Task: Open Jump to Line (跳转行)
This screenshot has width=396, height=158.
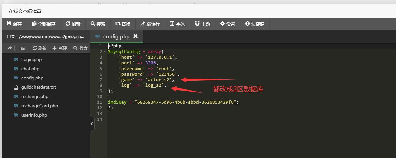Action: point(150,24)
